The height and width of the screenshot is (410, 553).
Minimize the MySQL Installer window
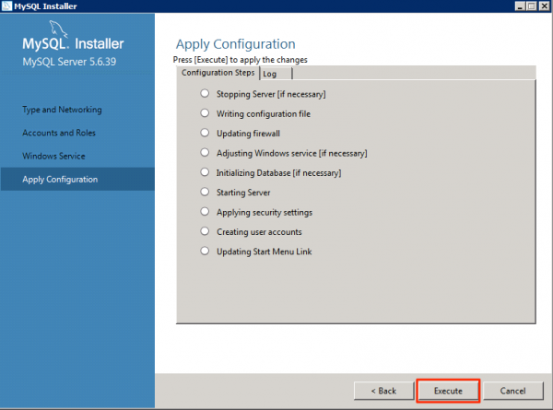click(x=520, y=6)
